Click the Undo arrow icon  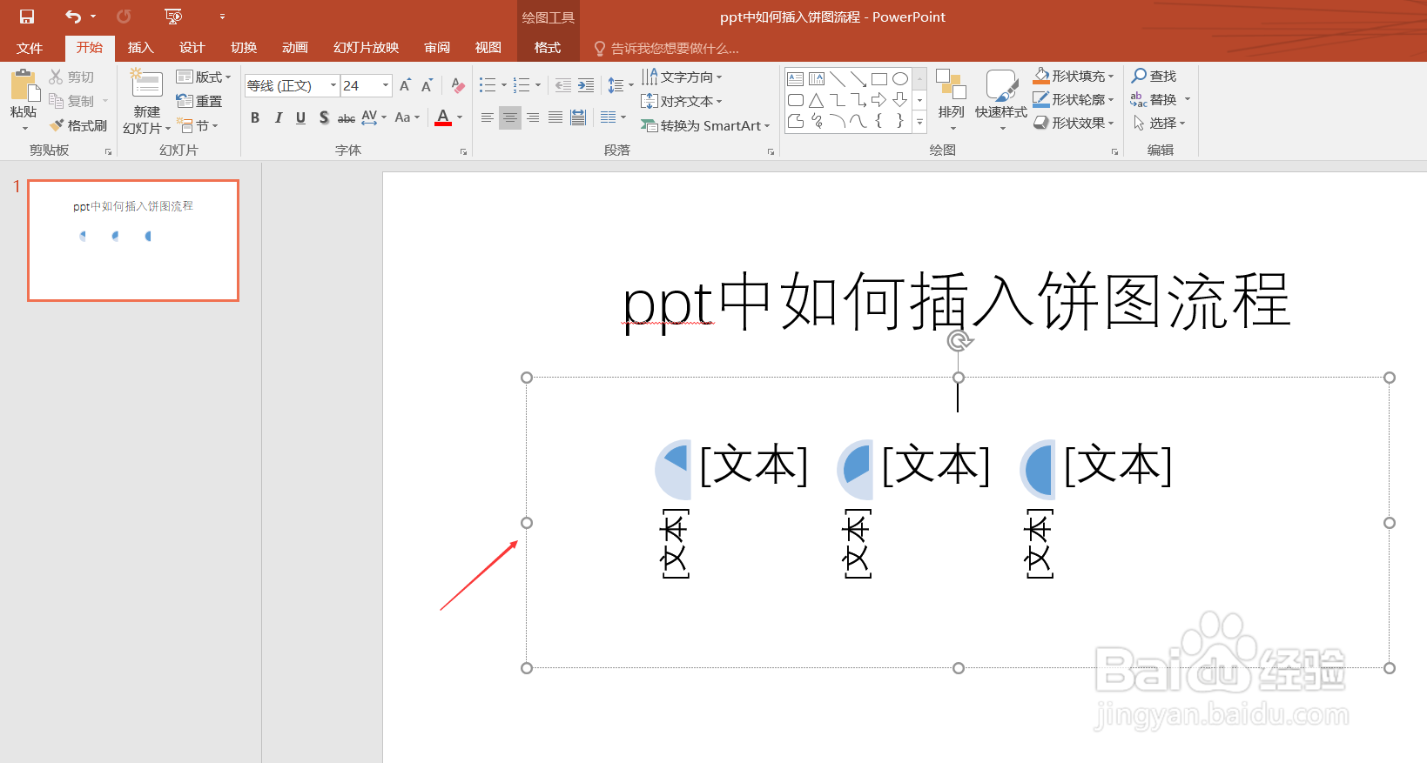[73, 17]
